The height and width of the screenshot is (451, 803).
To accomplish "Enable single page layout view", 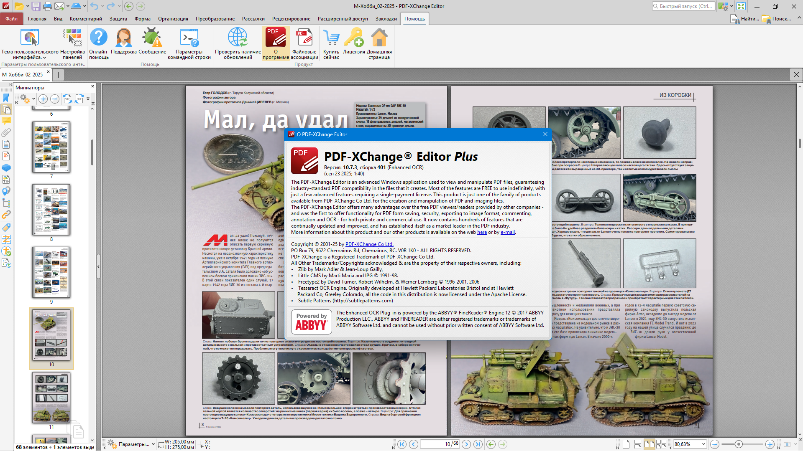I will [626, 444].
